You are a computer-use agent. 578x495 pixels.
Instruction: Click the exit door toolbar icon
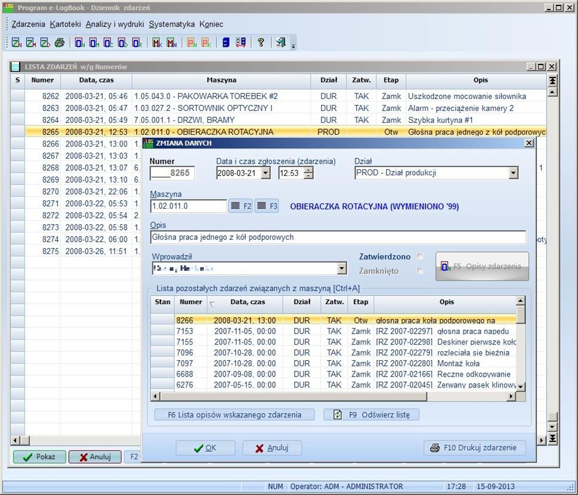pos(280,43)
